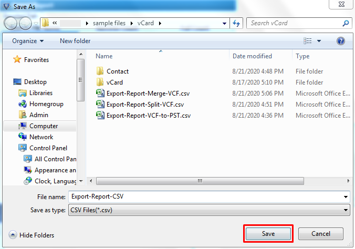The height and width of the screenshot is (249, 355).
Task: Click the Back navigation arrow
Action: pyautogui.click(x=11, y=23)
